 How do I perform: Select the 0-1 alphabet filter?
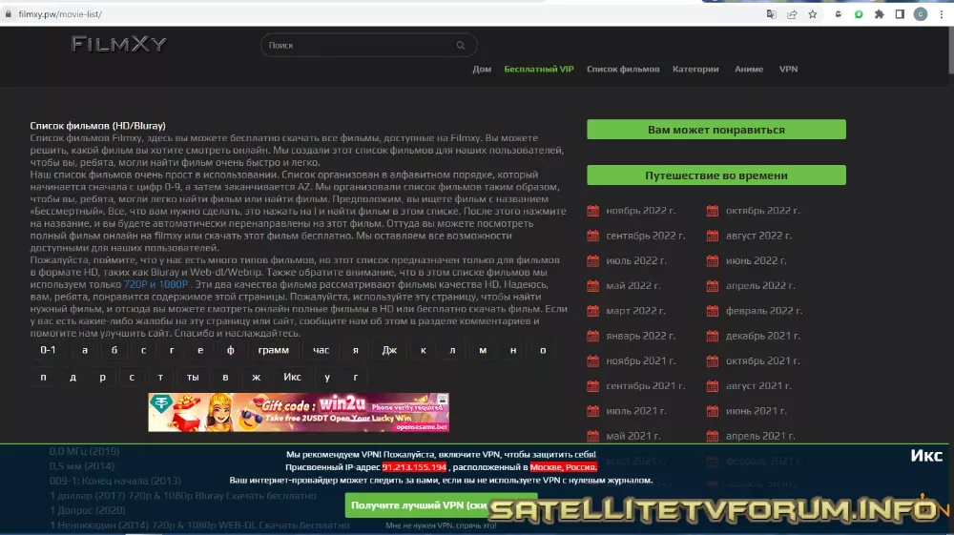click(48, 350)
